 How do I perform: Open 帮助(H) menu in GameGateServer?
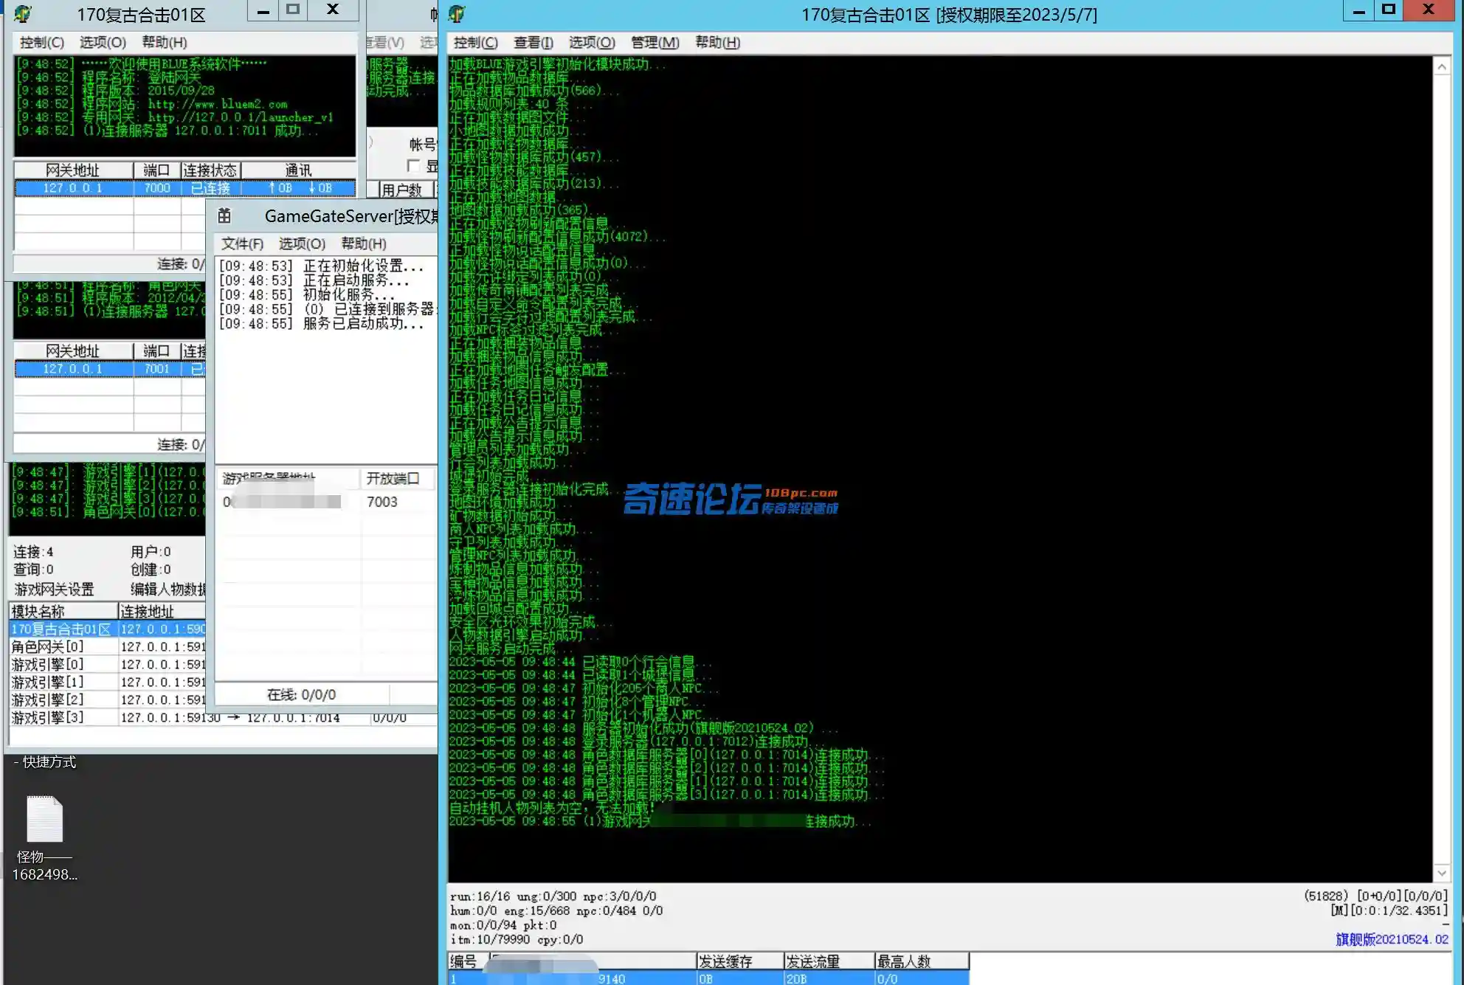coord(363,243)
